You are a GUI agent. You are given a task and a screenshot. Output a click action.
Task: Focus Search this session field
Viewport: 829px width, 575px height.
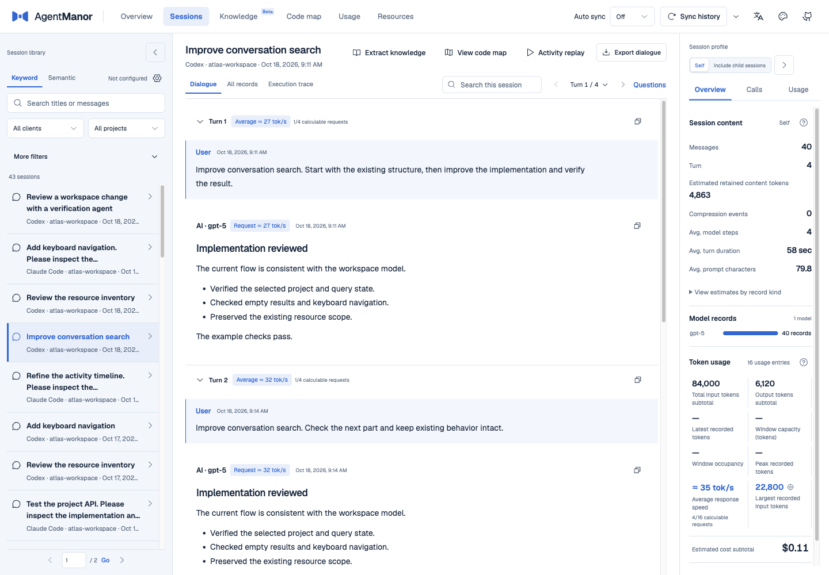pyautogui.click(x=492, y=85)
